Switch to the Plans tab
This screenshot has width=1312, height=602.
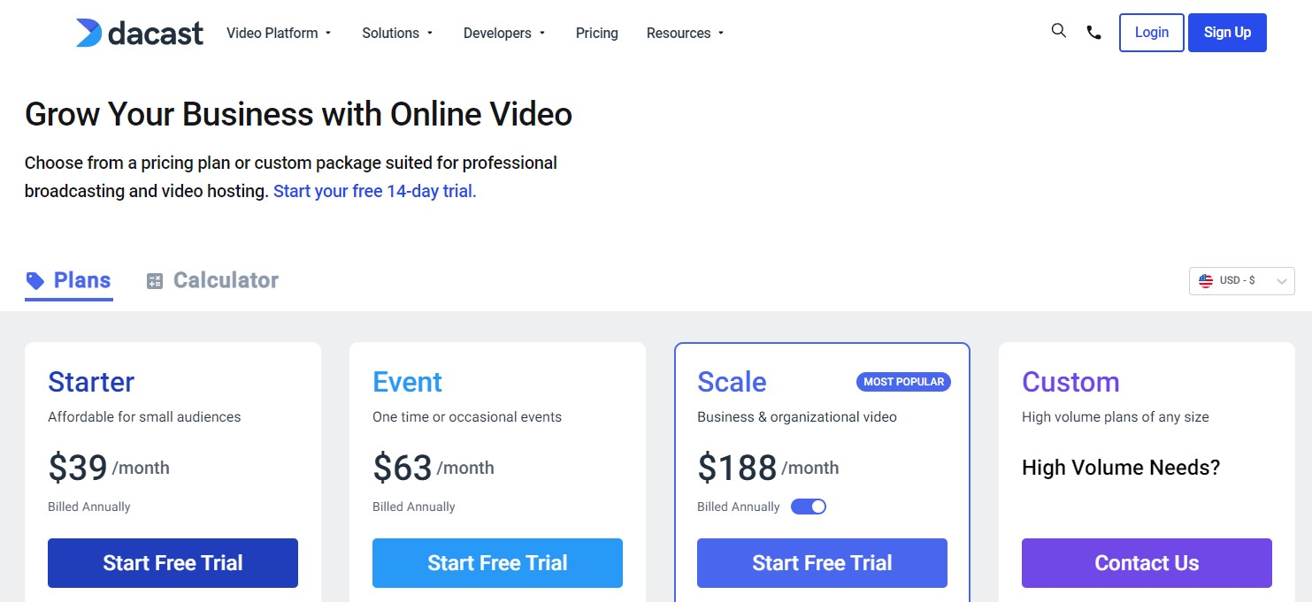pyautogui.click(x=69, y=281)
